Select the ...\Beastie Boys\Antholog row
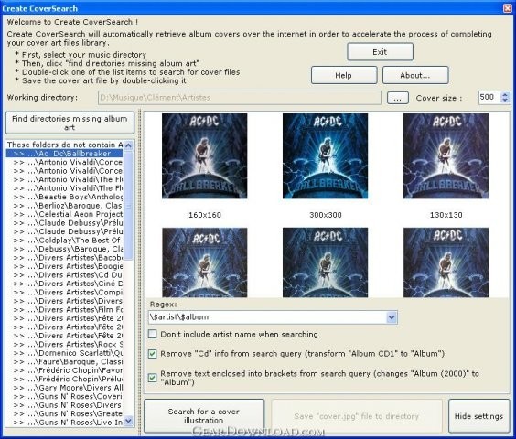This screenshot has width=516, height=439. coord(65,197)
